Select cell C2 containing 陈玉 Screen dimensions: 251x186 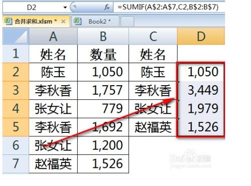153,72
